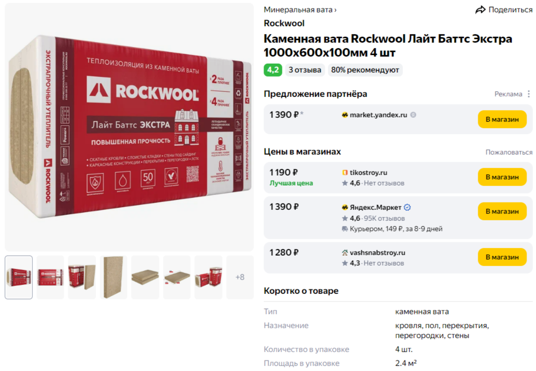Screen dimensions: 536x371
Task: Click В магазин for the vashsnabstroy.ru offer
Action: click(502, 257)
